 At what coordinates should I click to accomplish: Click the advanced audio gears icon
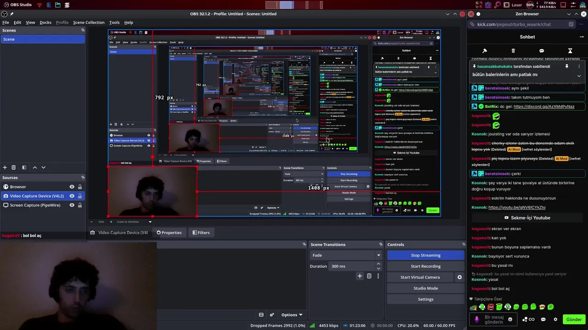pyautogui.click(x=272, y=315)
